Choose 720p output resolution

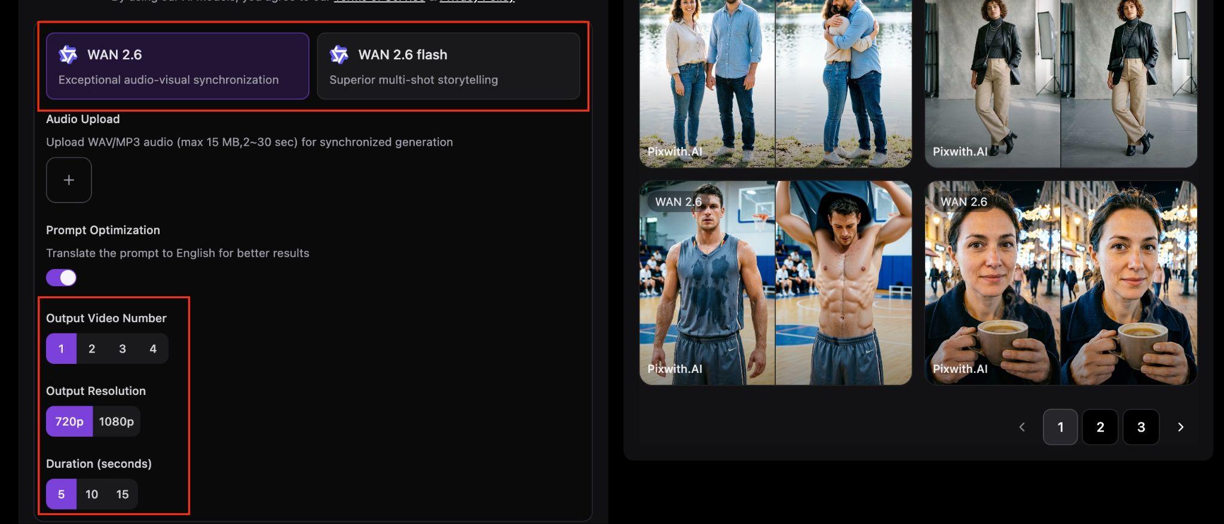tap(69, 422)
